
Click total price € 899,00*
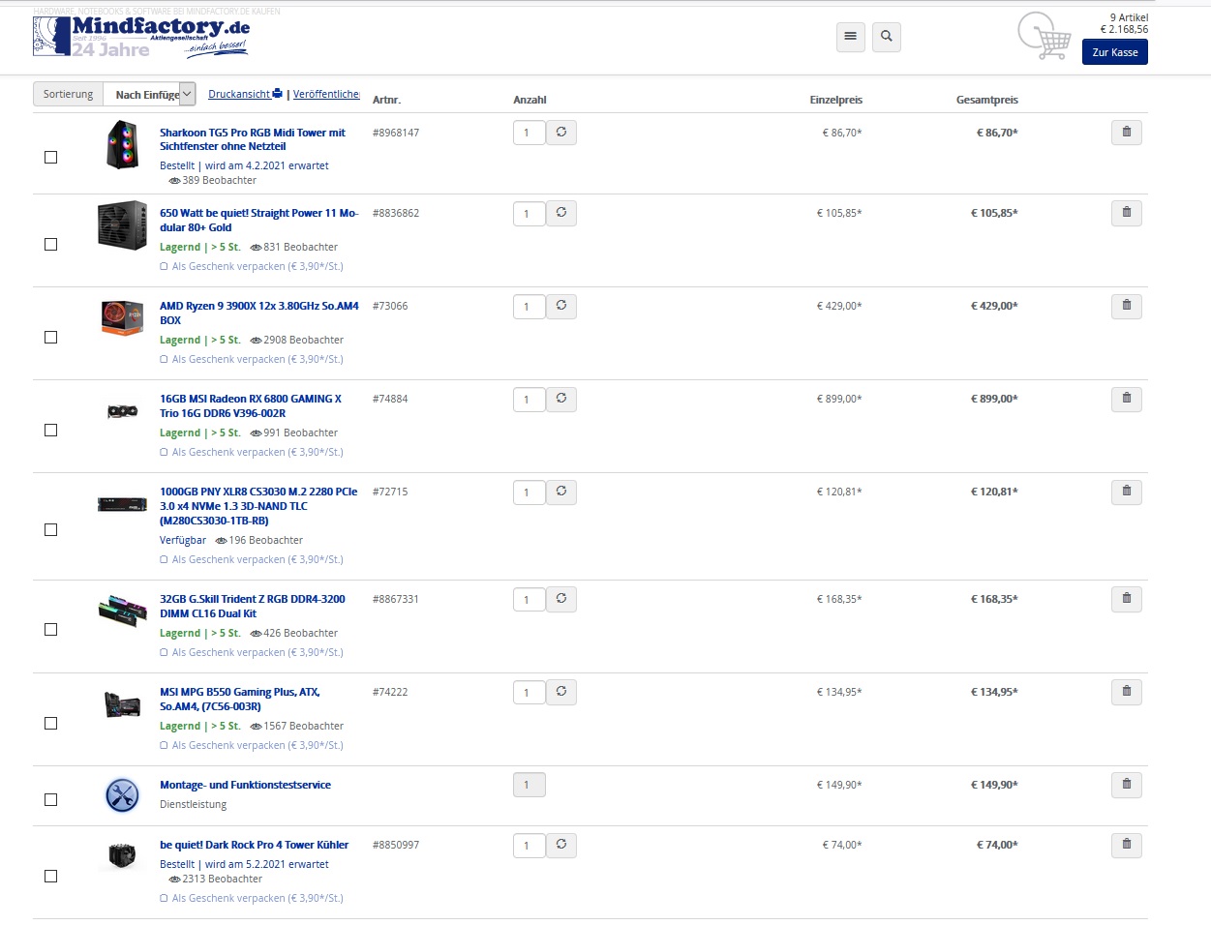click(x=994, y=399)
